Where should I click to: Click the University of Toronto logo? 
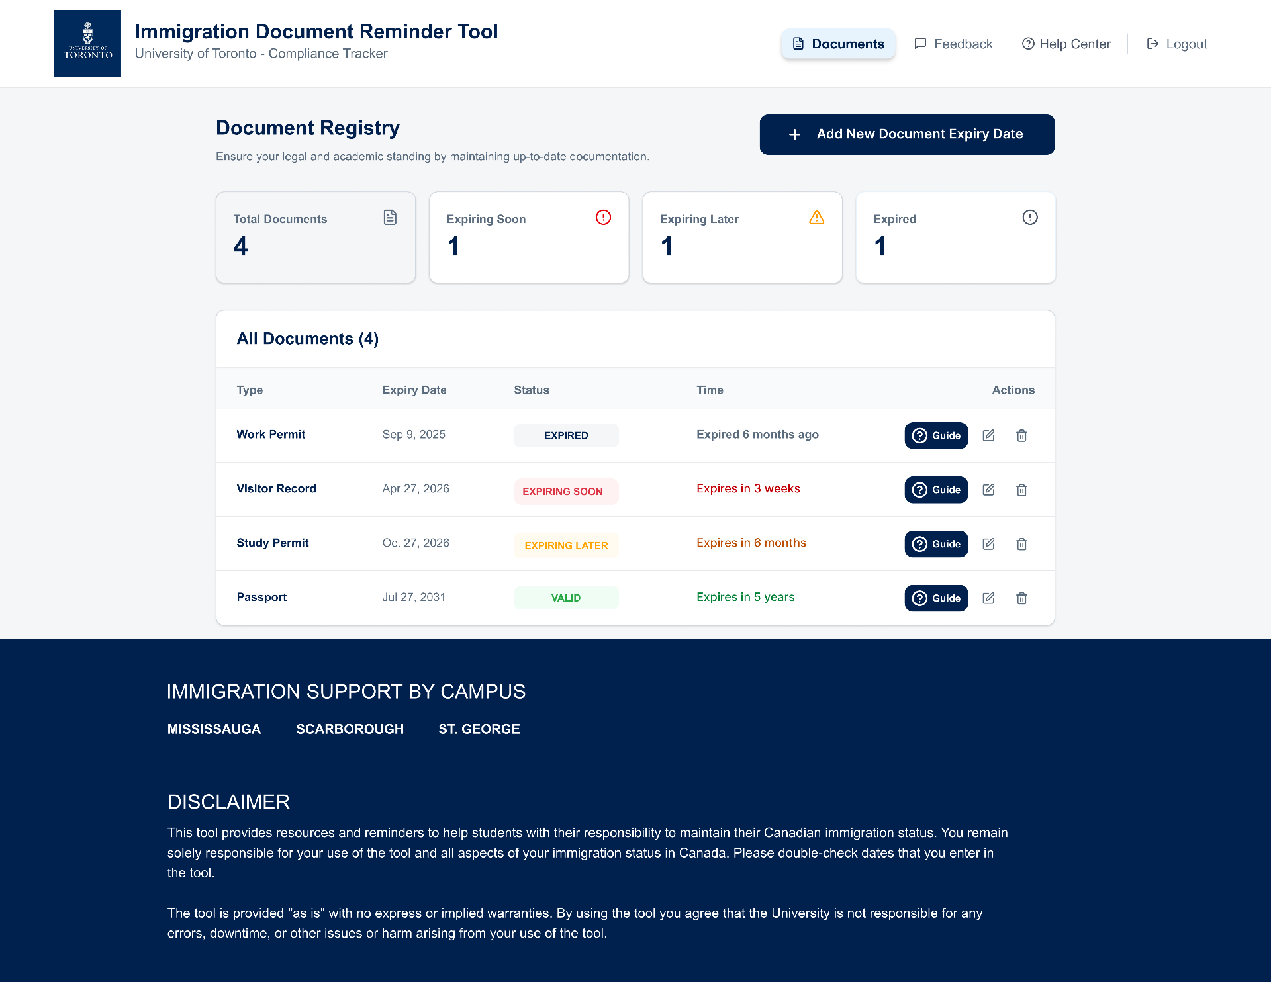87,43
